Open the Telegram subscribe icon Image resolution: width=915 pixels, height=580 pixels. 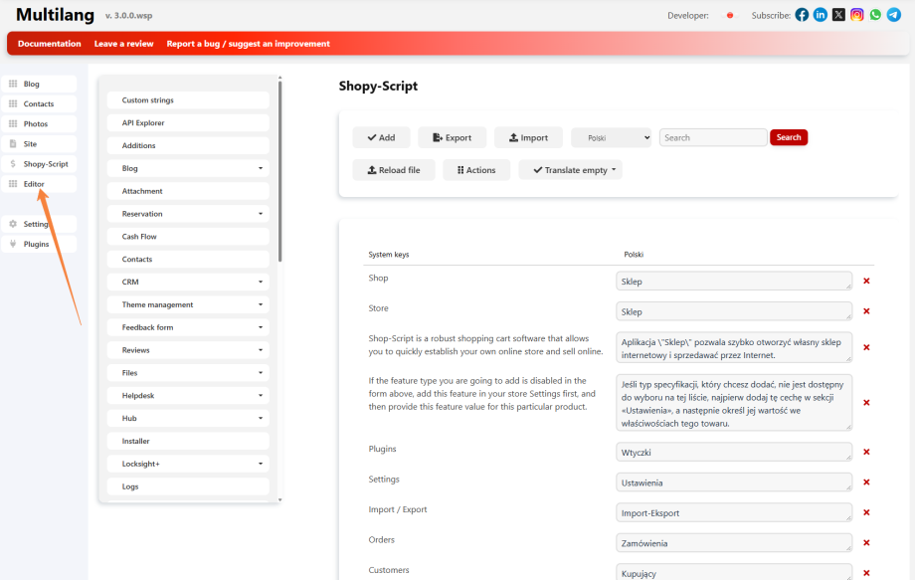coord(893,15)
